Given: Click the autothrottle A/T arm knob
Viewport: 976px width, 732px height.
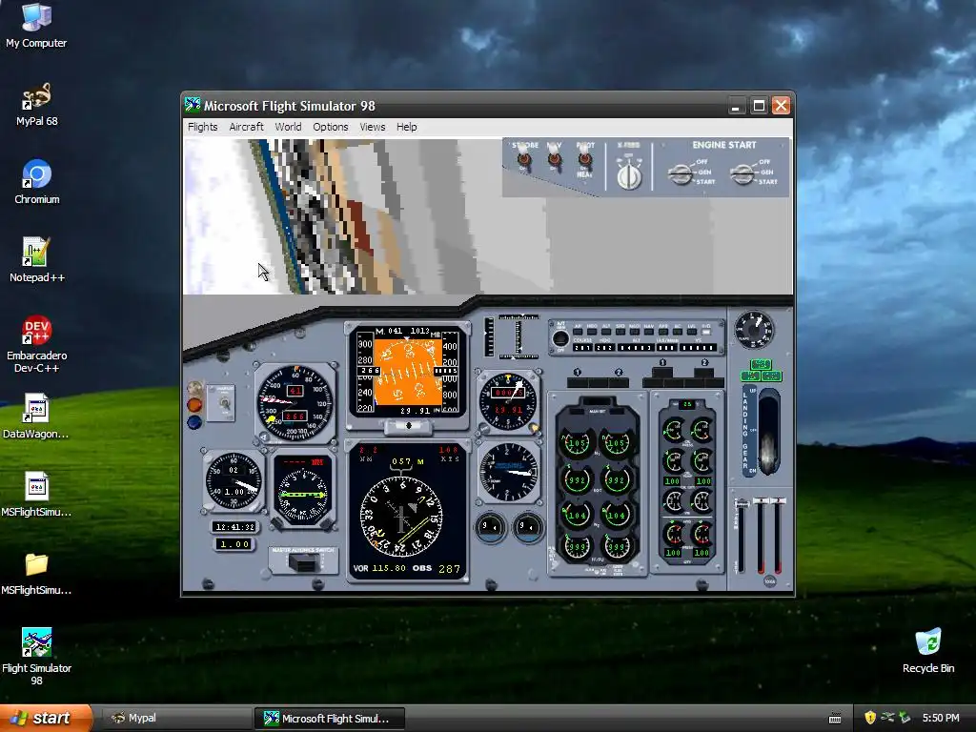Looking at the screenshot, I should pyautogui.click(x=560, y=338).
